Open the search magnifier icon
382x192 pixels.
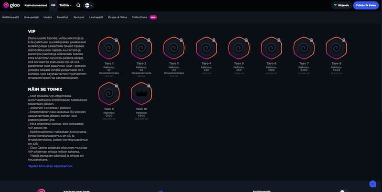tap(78, 5)
